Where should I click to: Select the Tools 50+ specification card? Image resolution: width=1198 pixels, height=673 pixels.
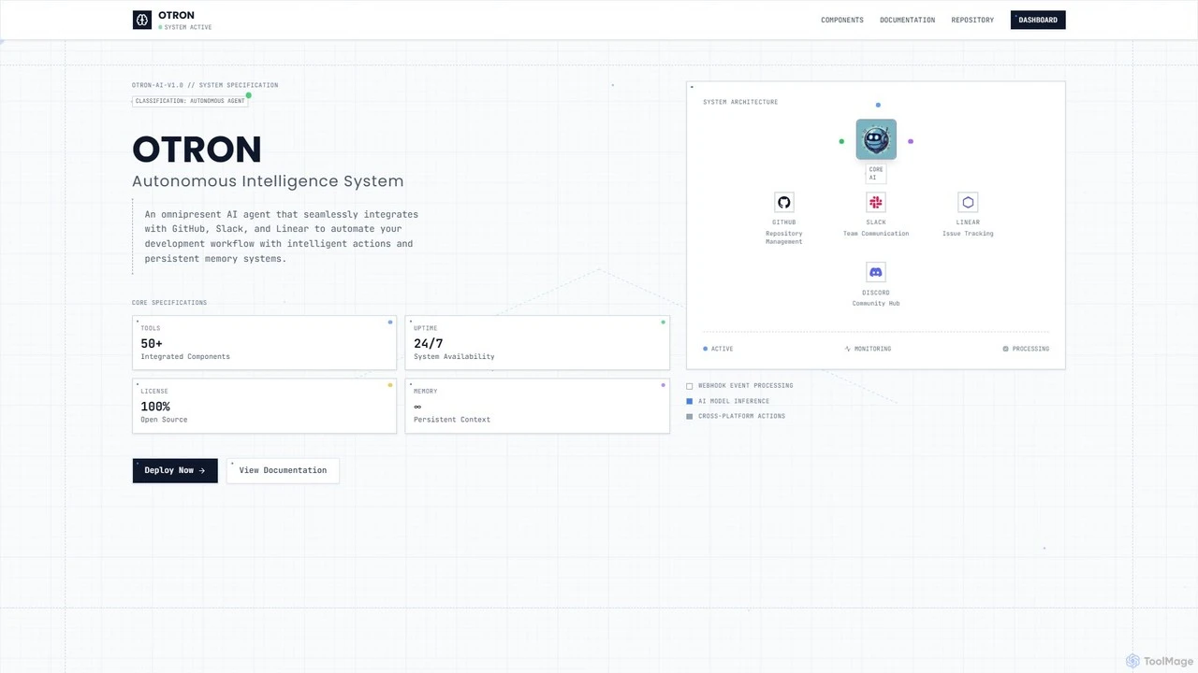click(x=264, y=343)
